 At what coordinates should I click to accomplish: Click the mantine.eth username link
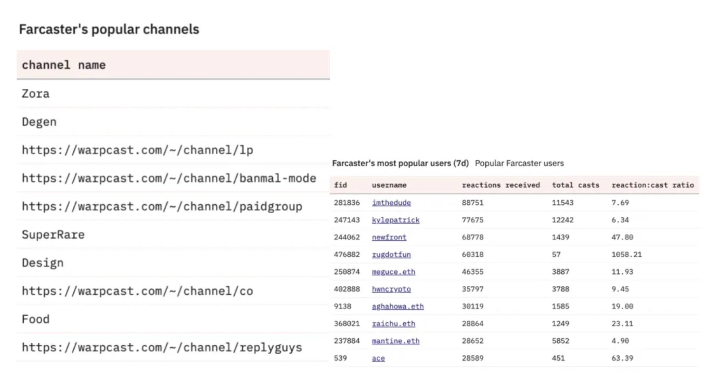pos(395,341)
